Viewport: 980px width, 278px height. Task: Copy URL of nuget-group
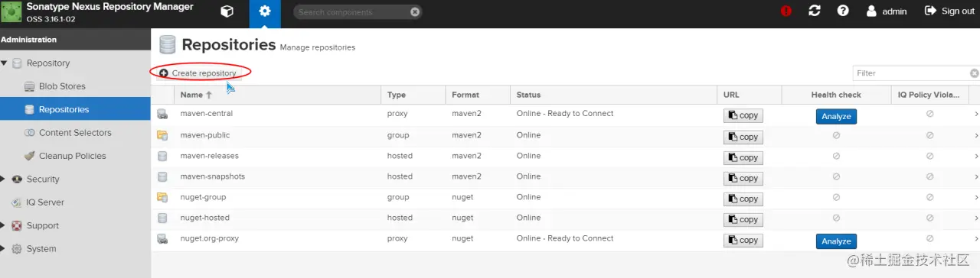[x=743, y=199]
